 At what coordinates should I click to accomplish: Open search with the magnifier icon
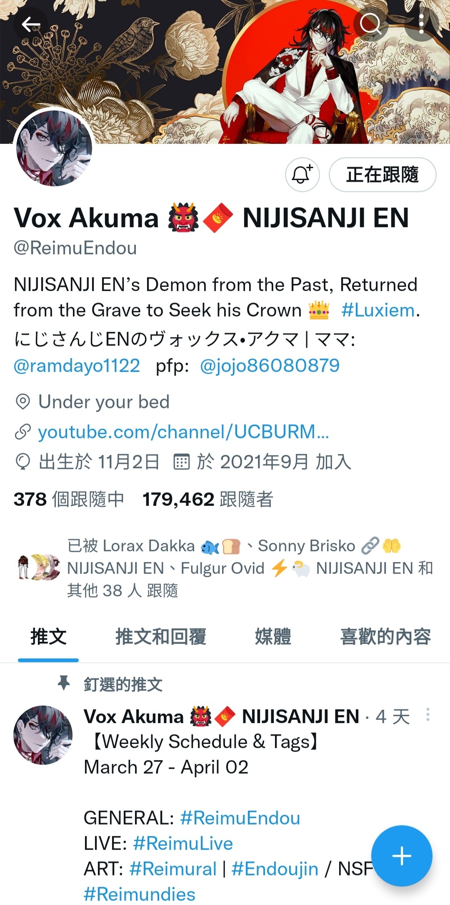tap(370, 24)
